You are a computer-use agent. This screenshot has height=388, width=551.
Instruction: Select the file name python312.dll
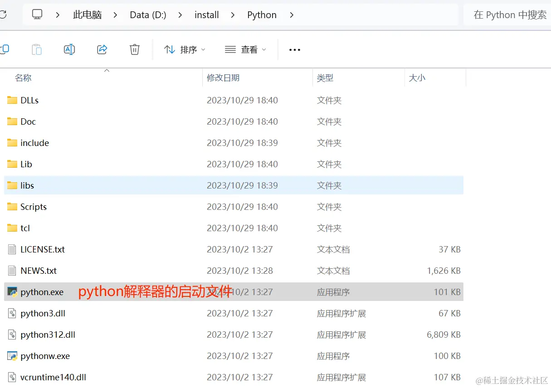(48, 335)
